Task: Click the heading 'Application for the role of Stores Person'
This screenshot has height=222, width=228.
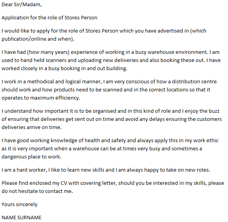Action: click(49, 18)
